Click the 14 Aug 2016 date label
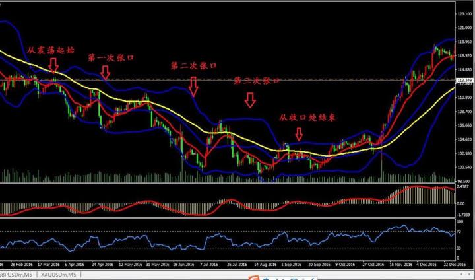This screenshot has width=475, height=280. 265,265
